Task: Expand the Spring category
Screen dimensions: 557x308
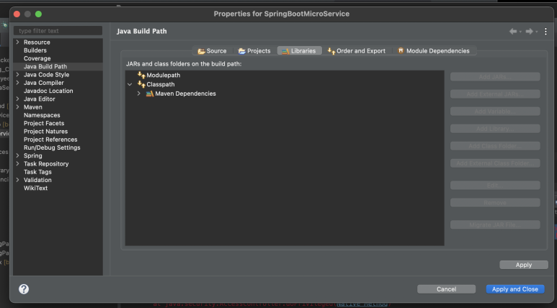Action: point(17,155)
